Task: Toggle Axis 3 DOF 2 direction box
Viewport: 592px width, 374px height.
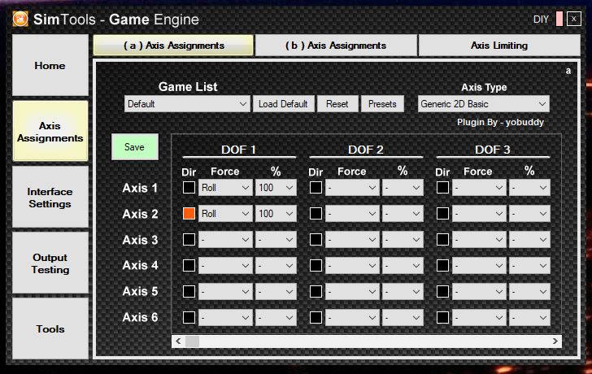Action: (316, 239)
